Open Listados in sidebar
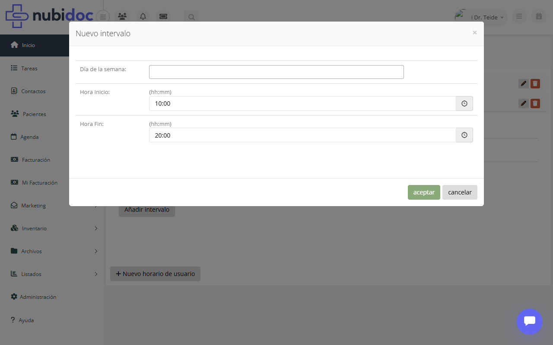Screen dimensions: 553x345 [52, 274]
